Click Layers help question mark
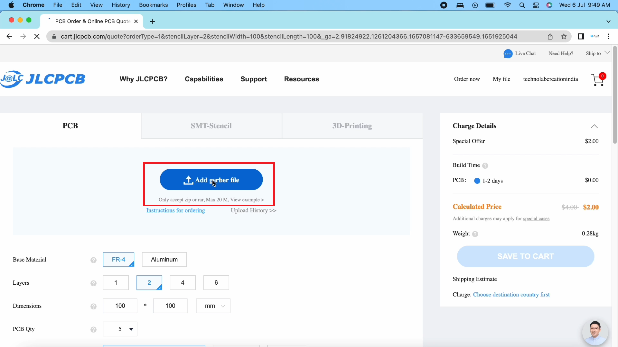This screenshot has height=347, width=618. pos(93,283)
